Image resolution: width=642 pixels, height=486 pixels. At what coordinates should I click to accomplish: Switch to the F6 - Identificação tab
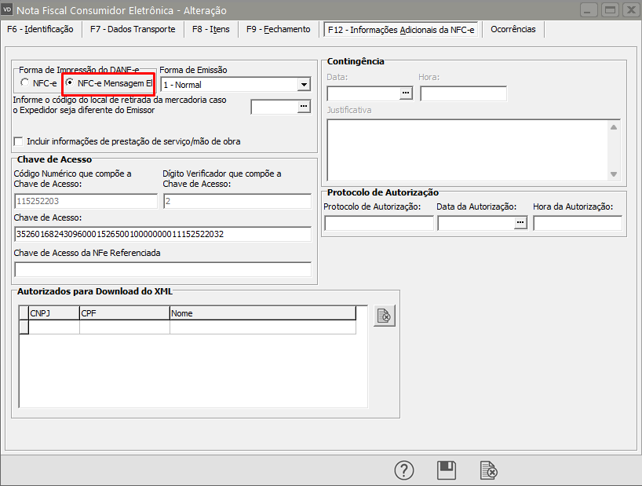(x=40, y=30)
